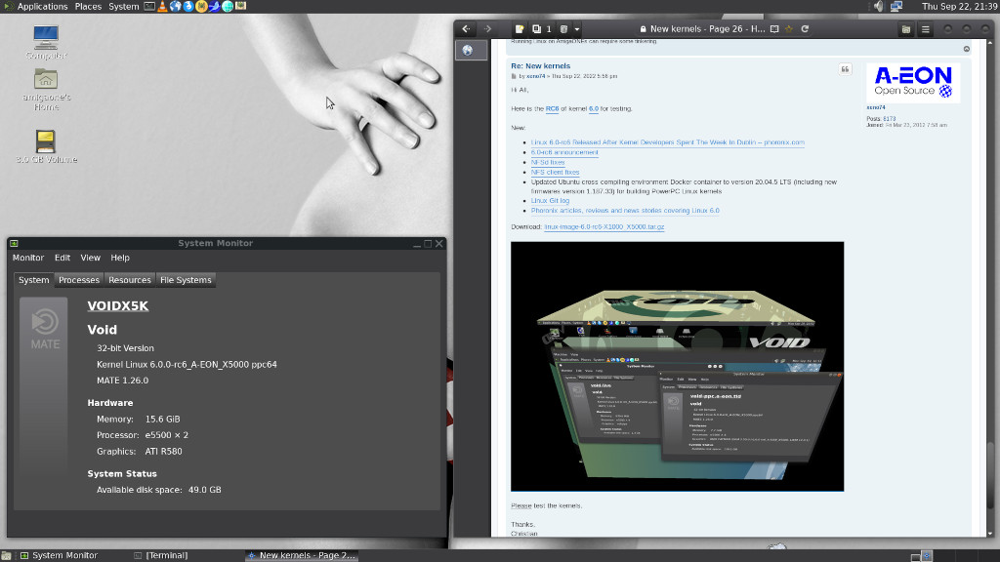Open the Computer desktop icon
Viewport: 1000px width, 562px height.
pyautogui.click(x=46, y=42)
